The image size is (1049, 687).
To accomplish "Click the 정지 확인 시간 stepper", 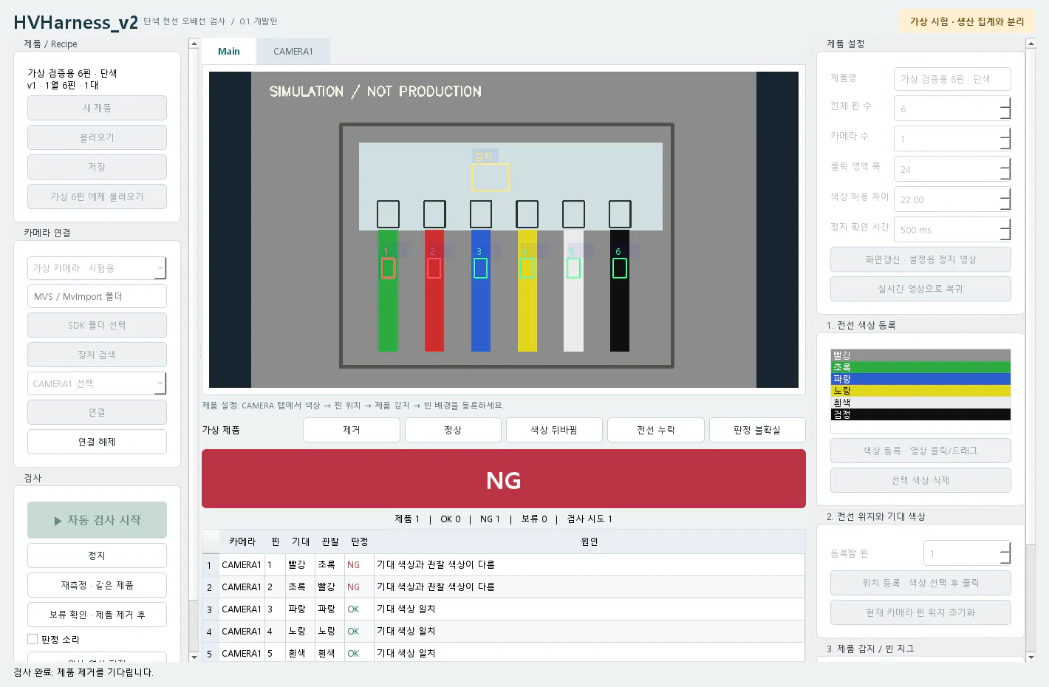I will coord(952,230).
